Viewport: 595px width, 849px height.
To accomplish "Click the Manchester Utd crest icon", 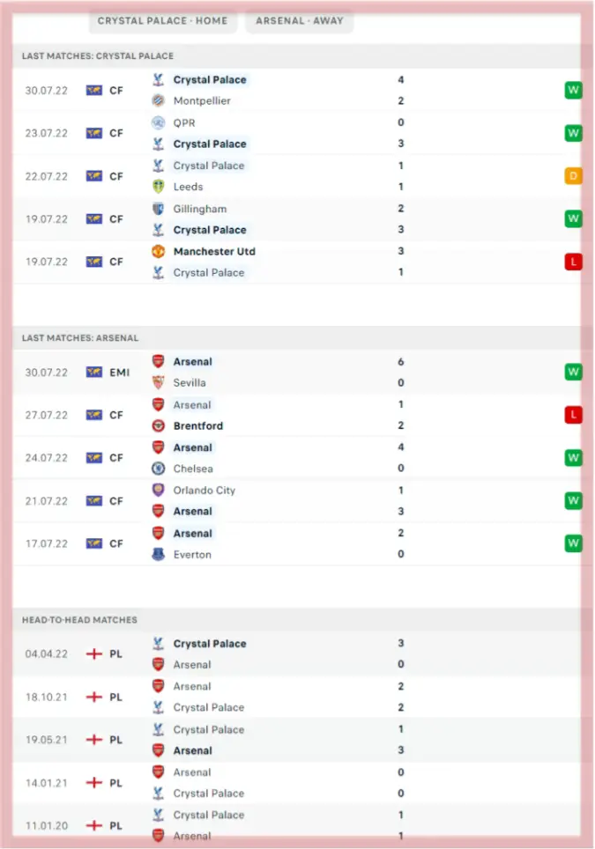I will (x=159, y=252).
